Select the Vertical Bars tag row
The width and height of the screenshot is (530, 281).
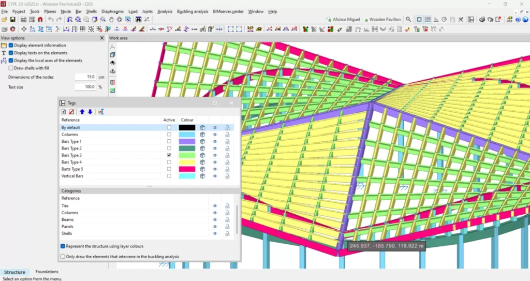(146, 176)
